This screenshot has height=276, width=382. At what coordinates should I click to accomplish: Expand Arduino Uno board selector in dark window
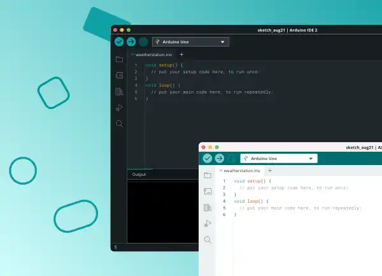[190, 42]
